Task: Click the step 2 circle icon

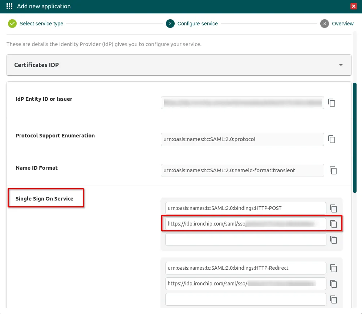Action: pos(170,24)
